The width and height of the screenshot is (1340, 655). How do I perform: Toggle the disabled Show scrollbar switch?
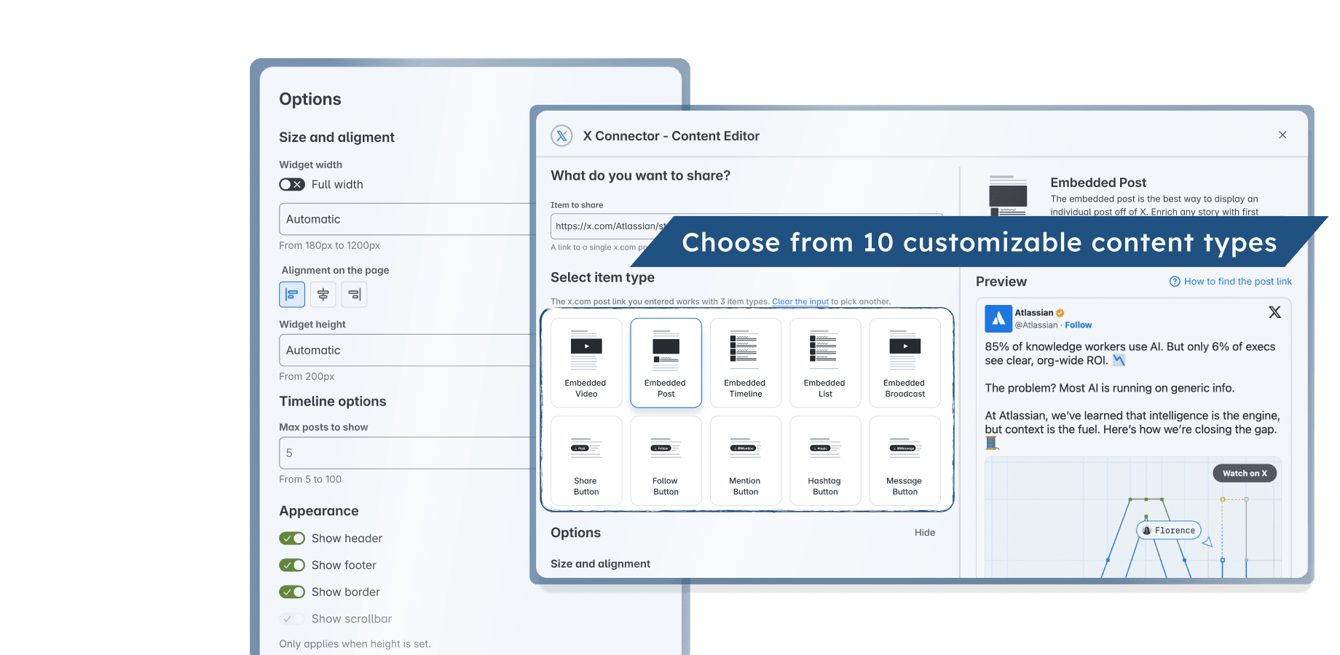[292, 619]
